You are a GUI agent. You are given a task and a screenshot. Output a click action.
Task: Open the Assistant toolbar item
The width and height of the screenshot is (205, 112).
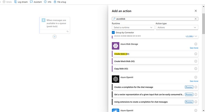pyautogui.click(x=36, y=2)
